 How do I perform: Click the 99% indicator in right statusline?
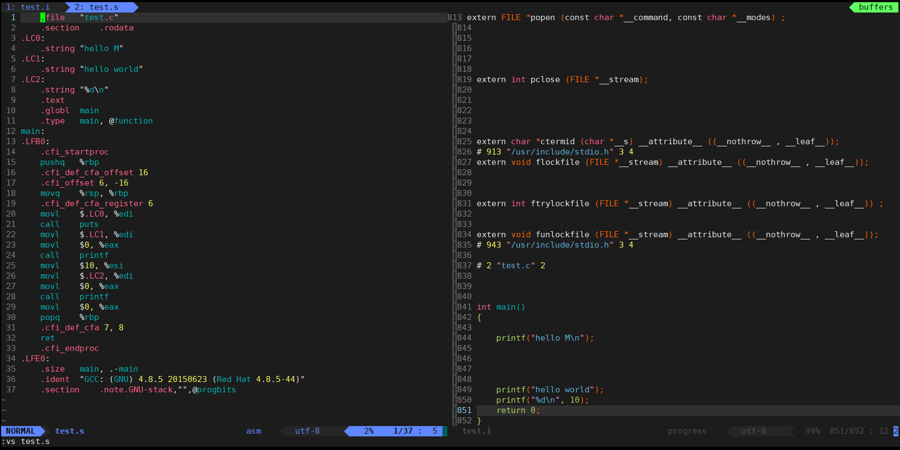812,431
